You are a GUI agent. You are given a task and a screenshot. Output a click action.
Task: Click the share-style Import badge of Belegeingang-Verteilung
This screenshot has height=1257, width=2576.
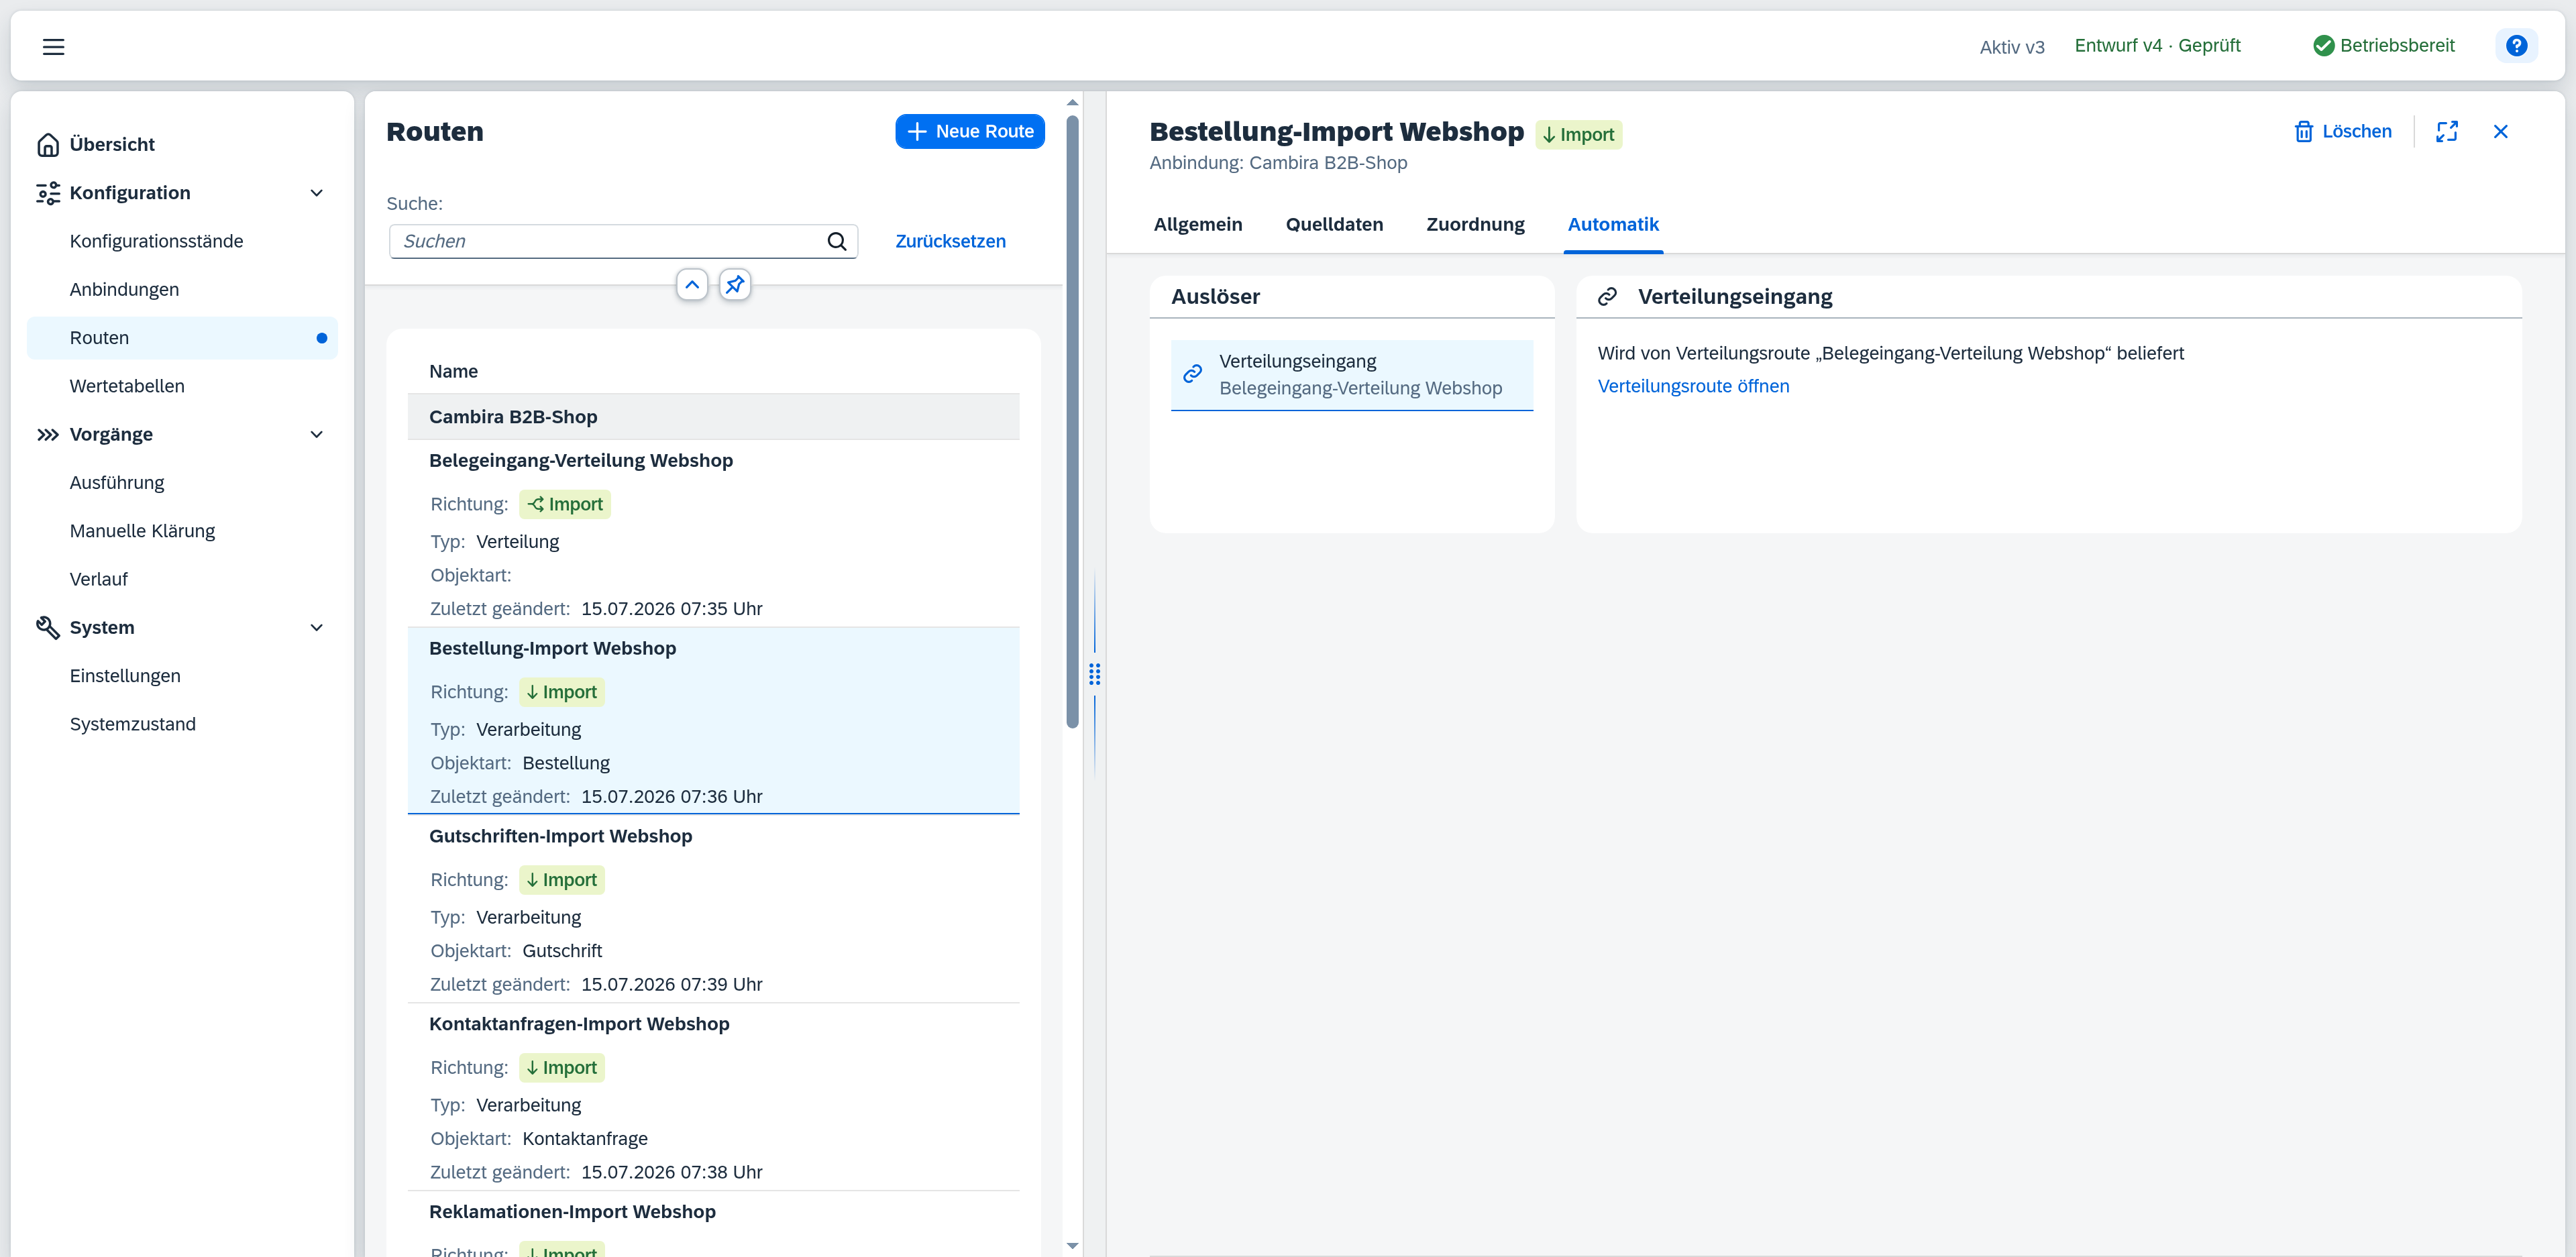[565, 505]
